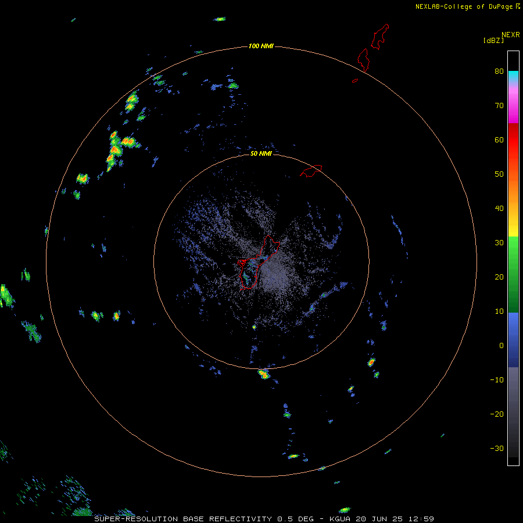Screen dimensions: 523x523
Task: Click the 50 dBZ scale value
Action: tap(499, 174)
